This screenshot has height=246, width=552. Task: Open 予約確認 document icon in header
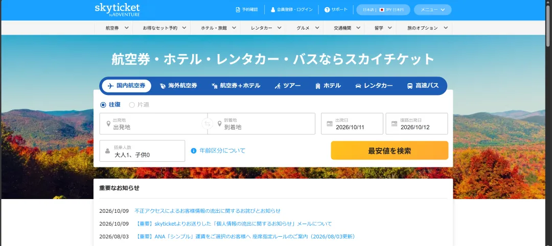click(238, 10)
